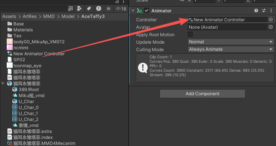Viewport: 276px width, 146px height.
Task: Click the Animator component icon in header
Action: pos(139,11)
